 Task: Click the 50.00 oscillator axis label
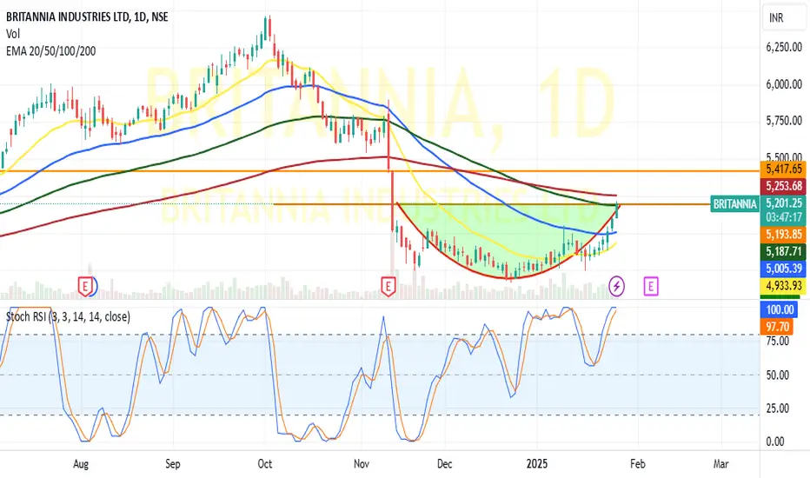click(778, 375)
